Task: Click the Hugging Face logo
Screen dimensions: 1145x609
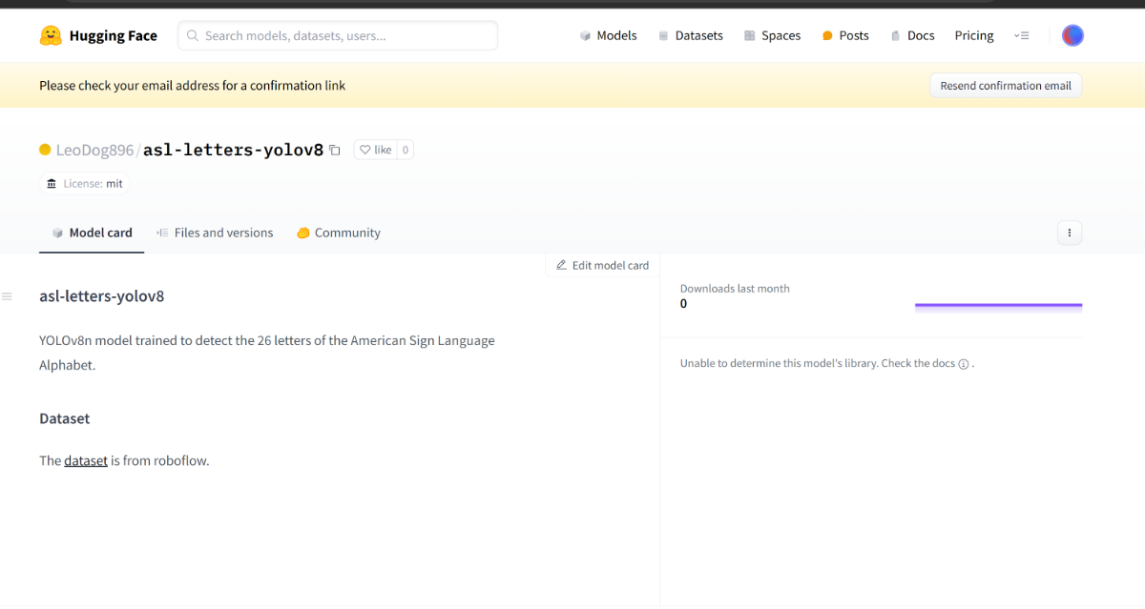Action: pyautogui.click(x=97, y=36)
